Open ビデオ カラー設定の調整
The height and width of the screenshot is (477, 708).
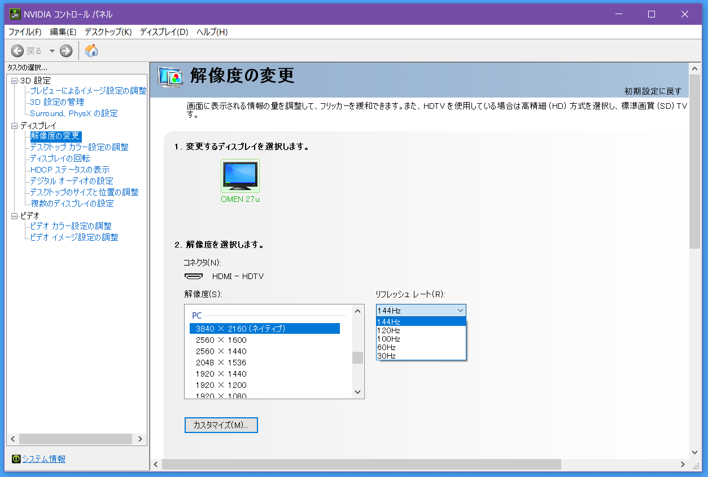click(x=71, y=226)
